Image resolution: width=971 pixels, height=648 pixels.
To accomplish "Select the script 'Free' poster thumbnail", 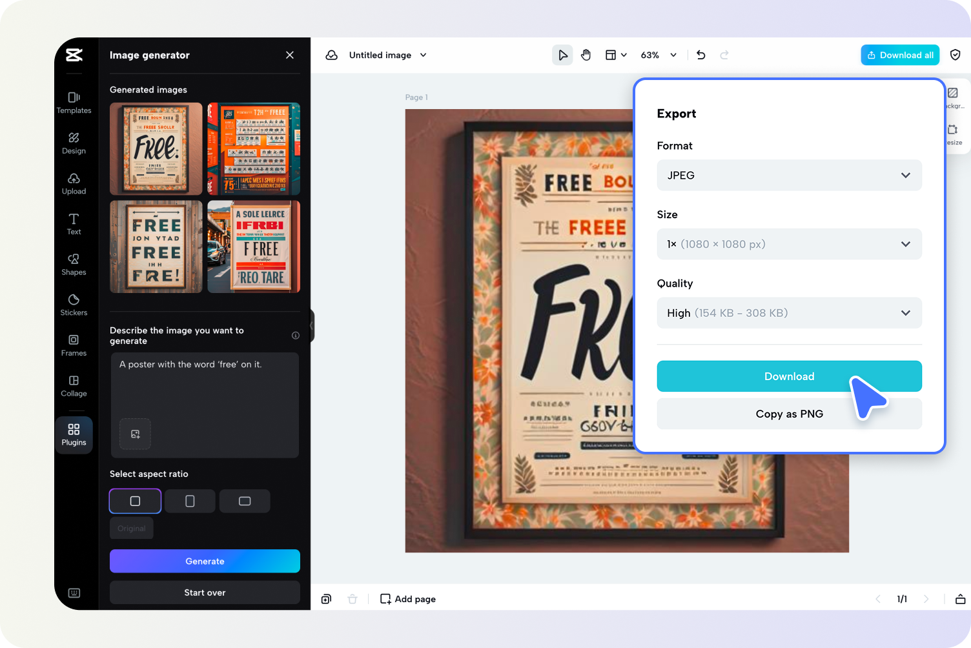I will (156, 149).
